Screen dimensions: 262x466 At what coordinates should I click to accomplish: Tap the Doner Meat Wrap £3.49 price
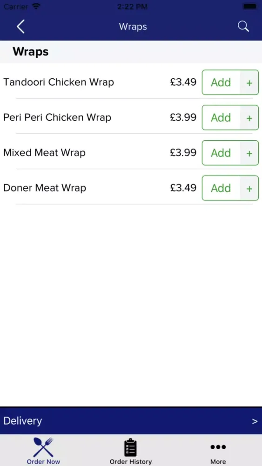(x=183, y=188)
